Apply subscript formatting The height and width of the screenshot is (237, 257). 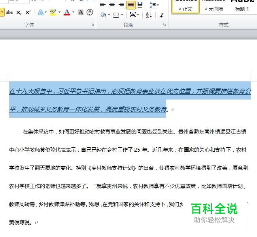tap(19, 12)
